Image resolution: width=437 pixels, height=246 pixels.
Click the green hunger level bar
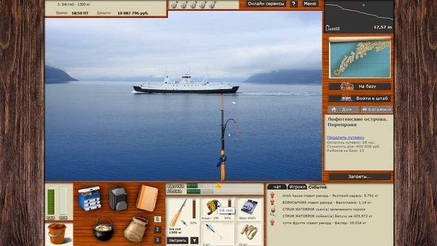(x=51, y=202)
